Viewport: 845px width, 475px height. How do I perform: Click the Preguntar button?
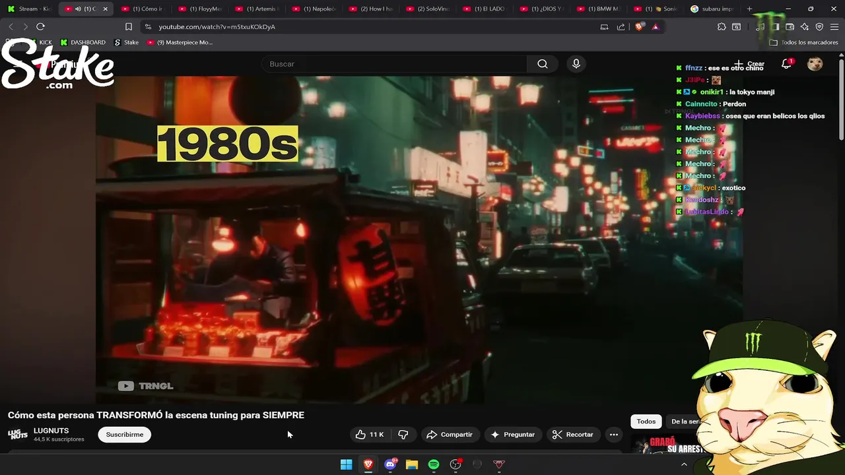click(x=513, y=434)
